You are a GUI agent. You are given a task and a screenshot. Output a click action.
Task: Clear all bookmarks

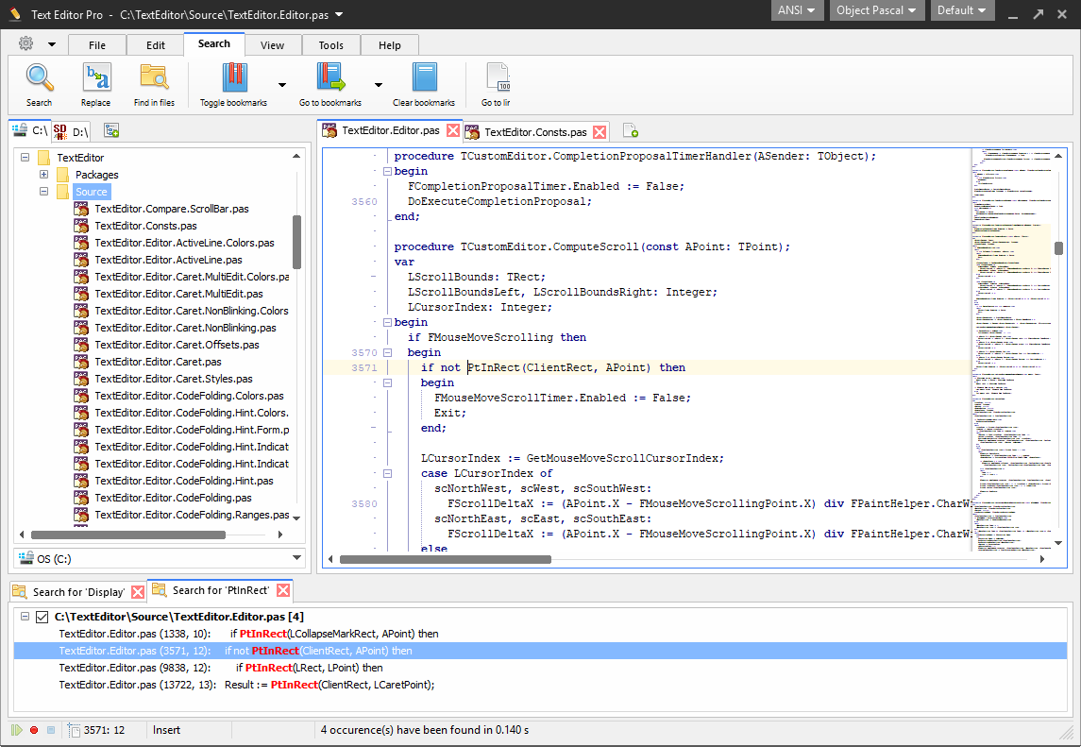point(424,85)
